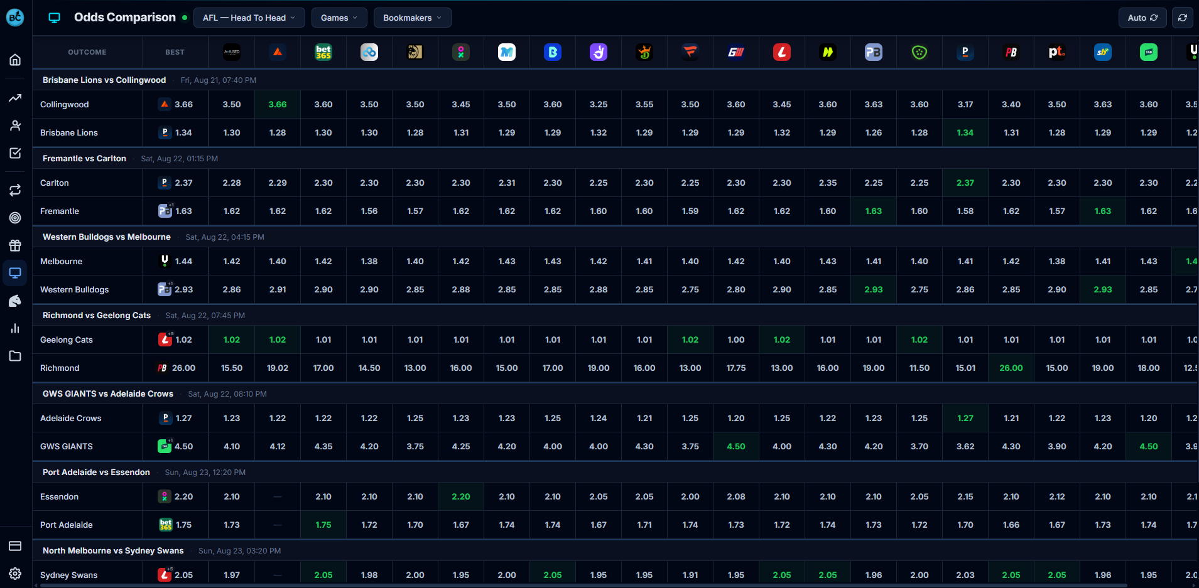1199x588 pixels.
Task: Open the Port Adelaide vs Essendon match
Action: point(96,472)
